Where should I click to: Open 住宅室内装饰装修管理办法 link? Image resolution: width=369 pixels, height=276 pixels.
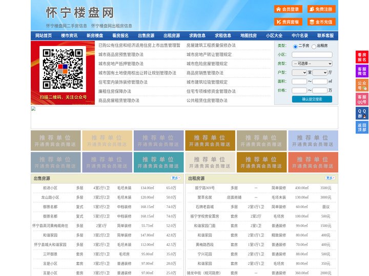pyautogui.click(x=123, y=82)
